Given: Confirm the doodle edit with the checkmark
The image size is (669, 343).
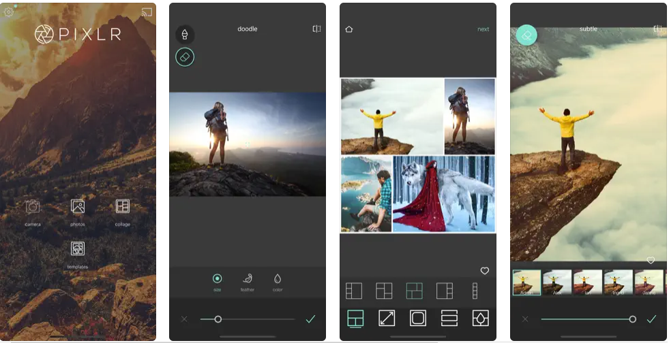Looking at the screenshot, I should coord(310,318).
